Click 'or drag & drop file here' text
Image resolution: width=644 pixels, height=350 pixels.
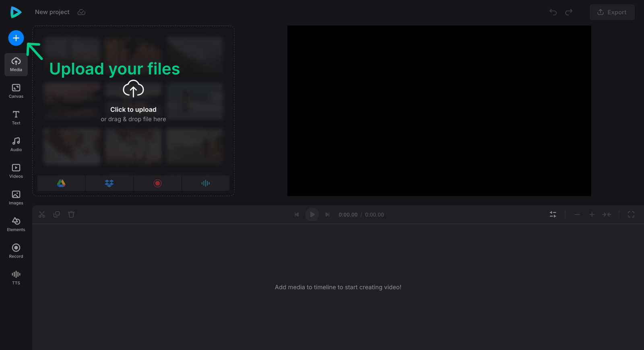click(x=133, y=119)
